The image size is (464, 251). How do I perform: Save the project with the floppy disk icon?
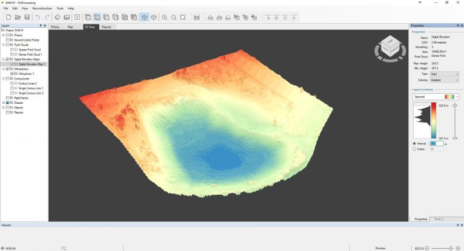pyautogui.click(x=27, y=17)
